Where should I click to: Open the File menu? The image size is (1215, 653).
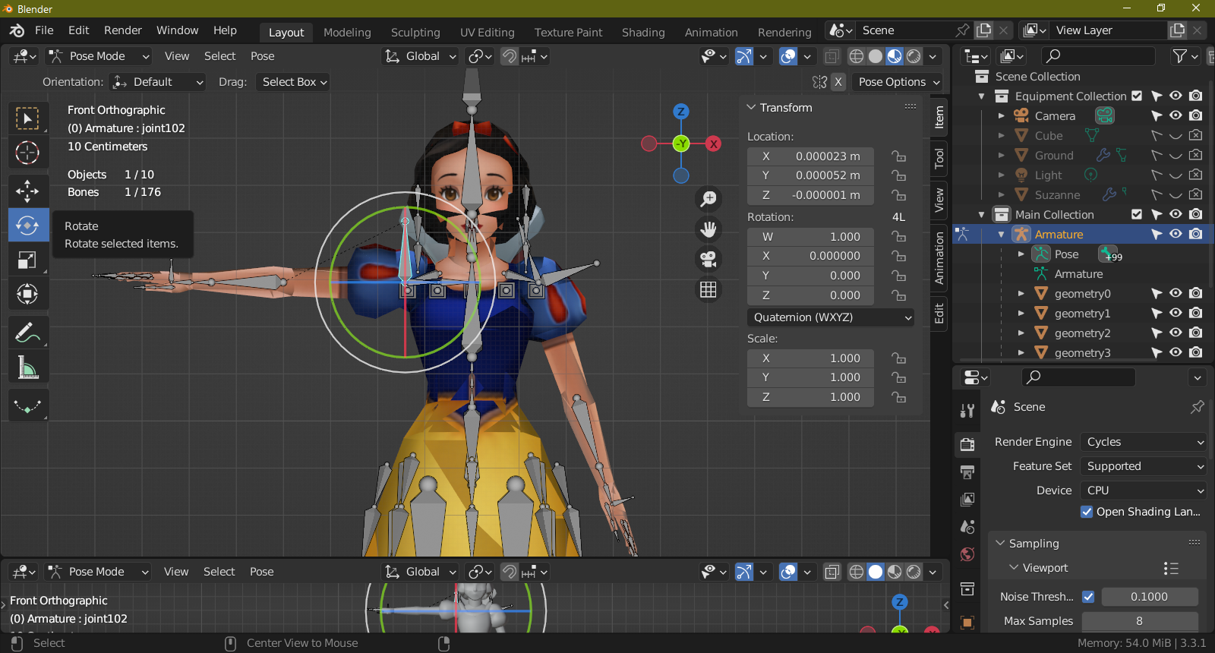[x=44, y=30]
